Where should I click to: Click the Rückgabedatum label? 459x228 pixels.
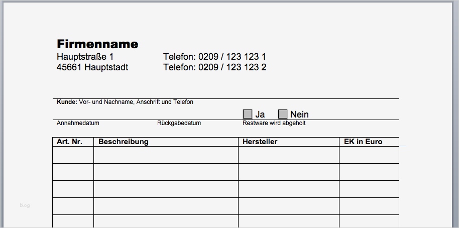tap(179, 123)
